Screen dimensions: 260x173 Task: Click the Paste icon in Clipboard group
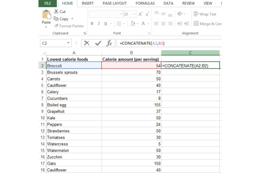(x=46, y=15)
